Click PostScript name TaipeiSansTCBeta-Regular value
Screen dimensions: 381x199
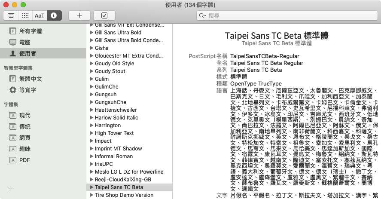(265, 56)
